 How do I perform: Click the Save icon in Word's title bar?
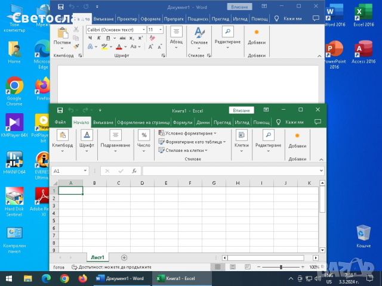(61, 5)
